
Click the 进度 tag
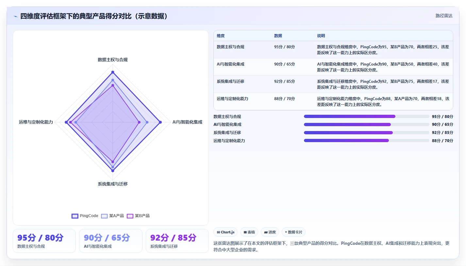click(x=270, y=232)
